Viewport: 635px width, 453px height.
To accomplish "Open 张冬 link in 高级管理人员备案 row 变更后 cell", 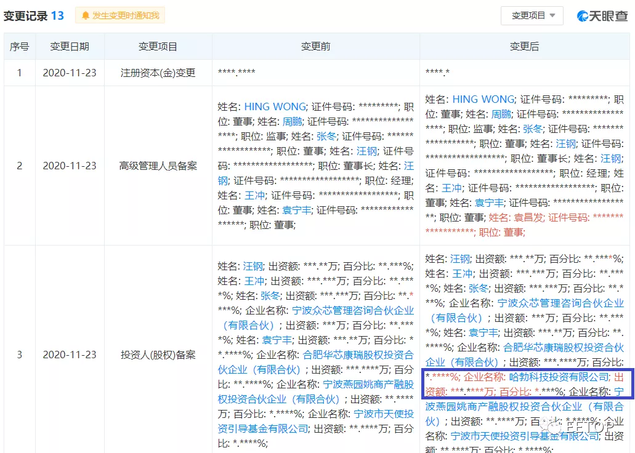I will [533, 129].
